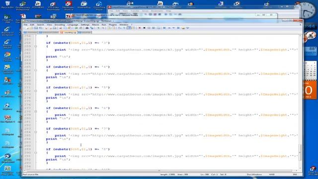
Task: Collapse the code block at line 259
Action: pos(35,46)
